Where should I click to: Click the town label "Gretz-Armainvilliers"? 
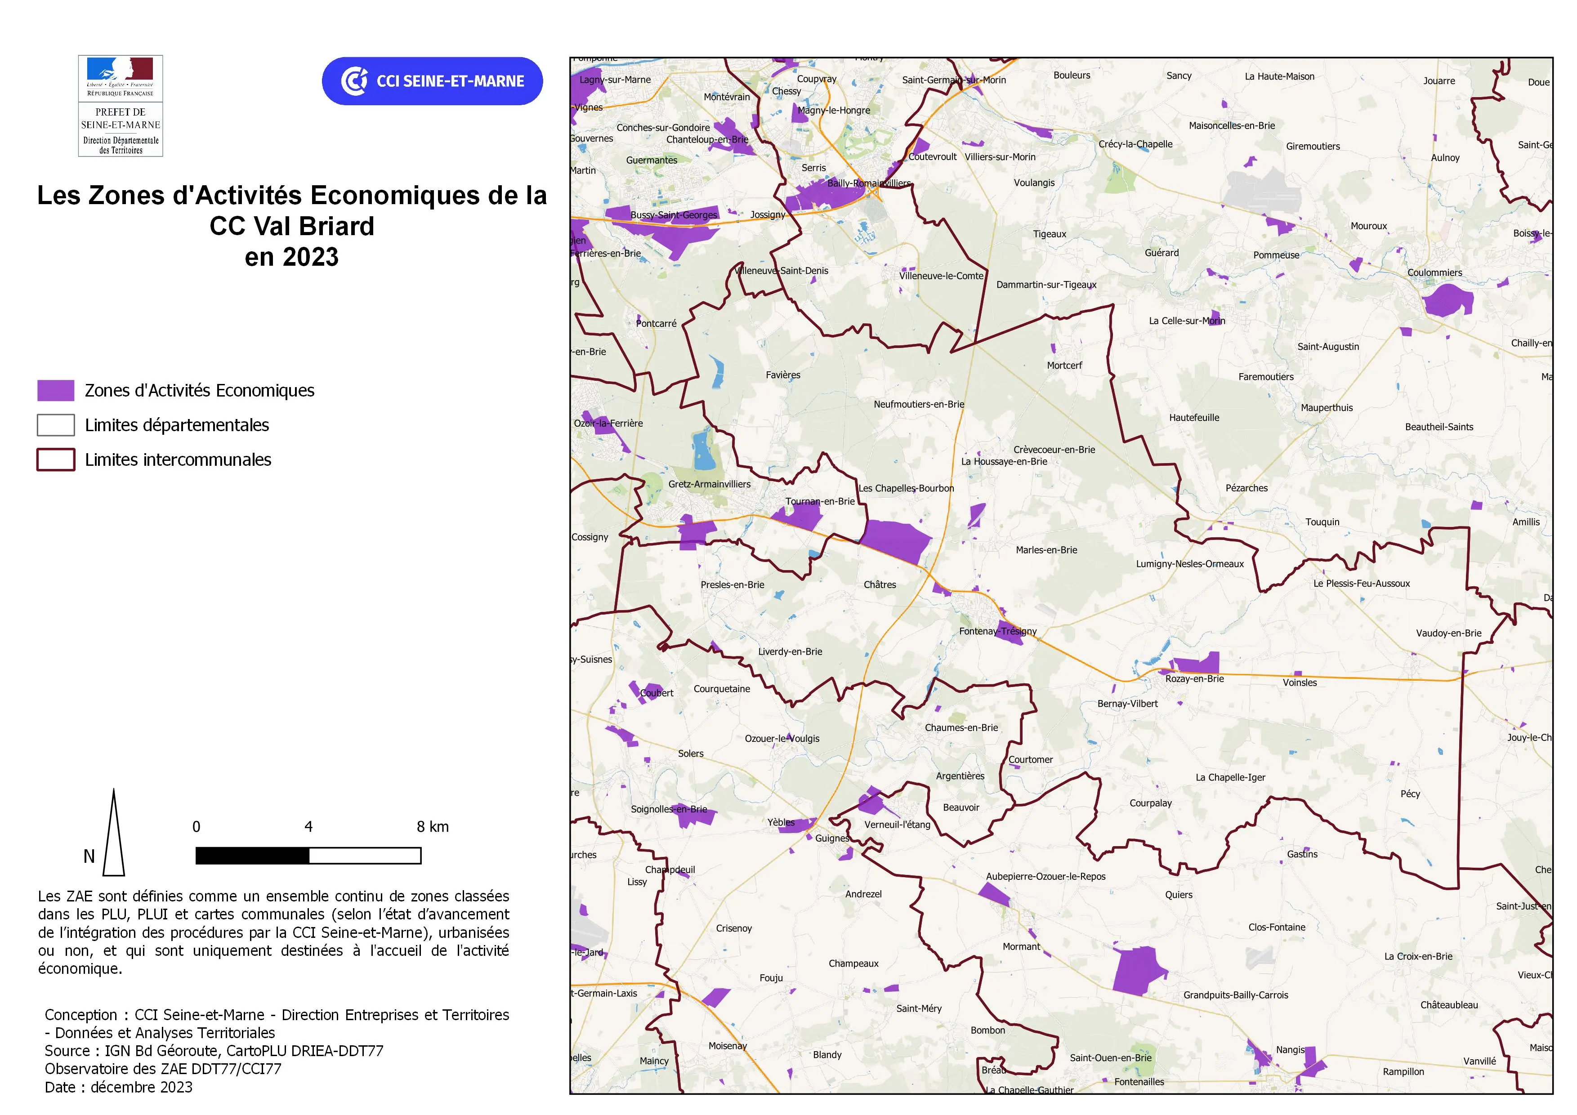coord(710,484)
